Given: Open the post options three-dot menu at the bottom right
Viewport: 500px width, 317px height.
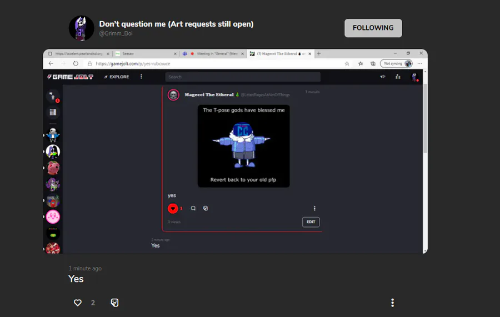Looking at the screenshot, I should point(393,303).
